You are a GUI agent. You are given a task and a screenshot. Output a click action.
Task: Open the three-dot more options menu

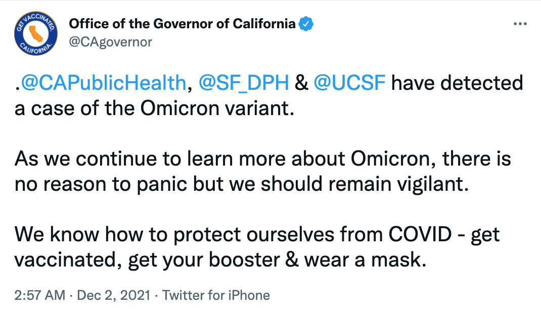[x=520, y=24]
